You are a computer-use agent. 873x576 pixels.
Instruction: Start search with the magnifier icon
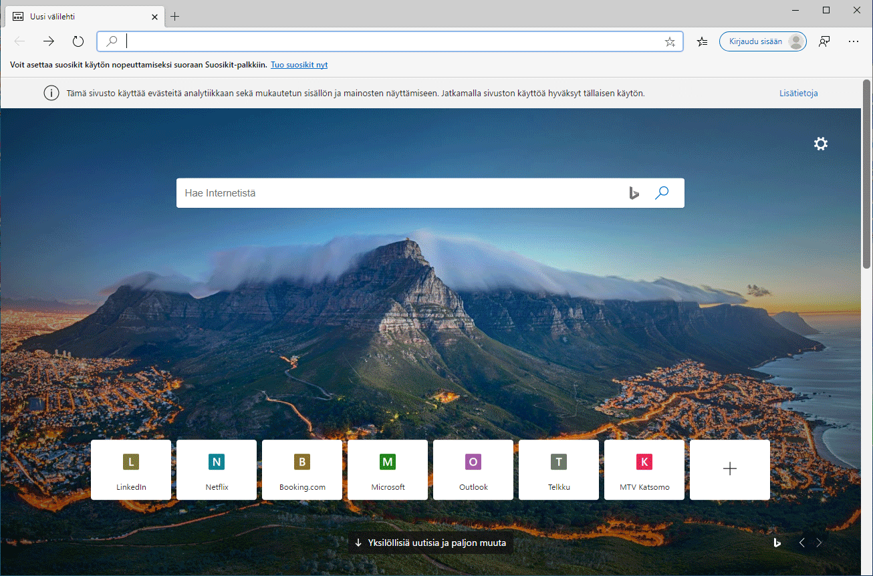point(662,192)
